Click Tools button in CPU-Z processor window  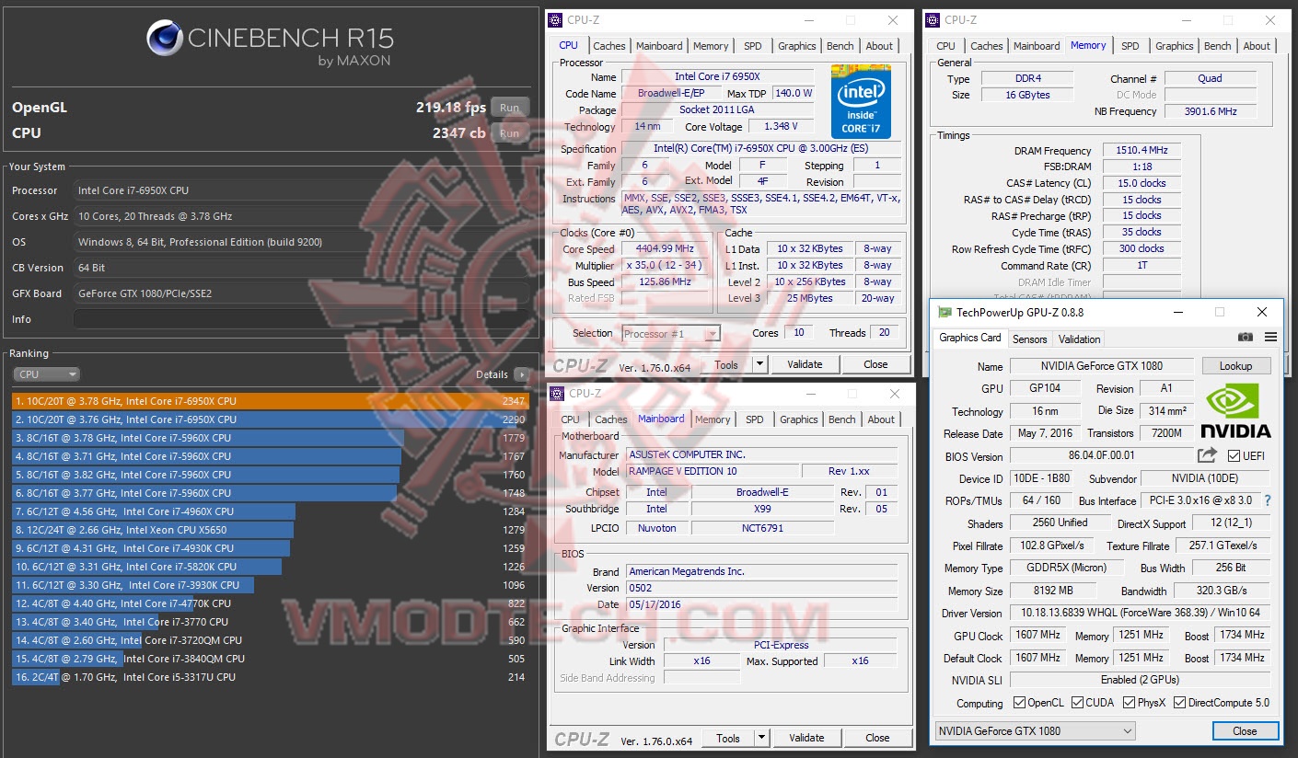coord(727,364)
